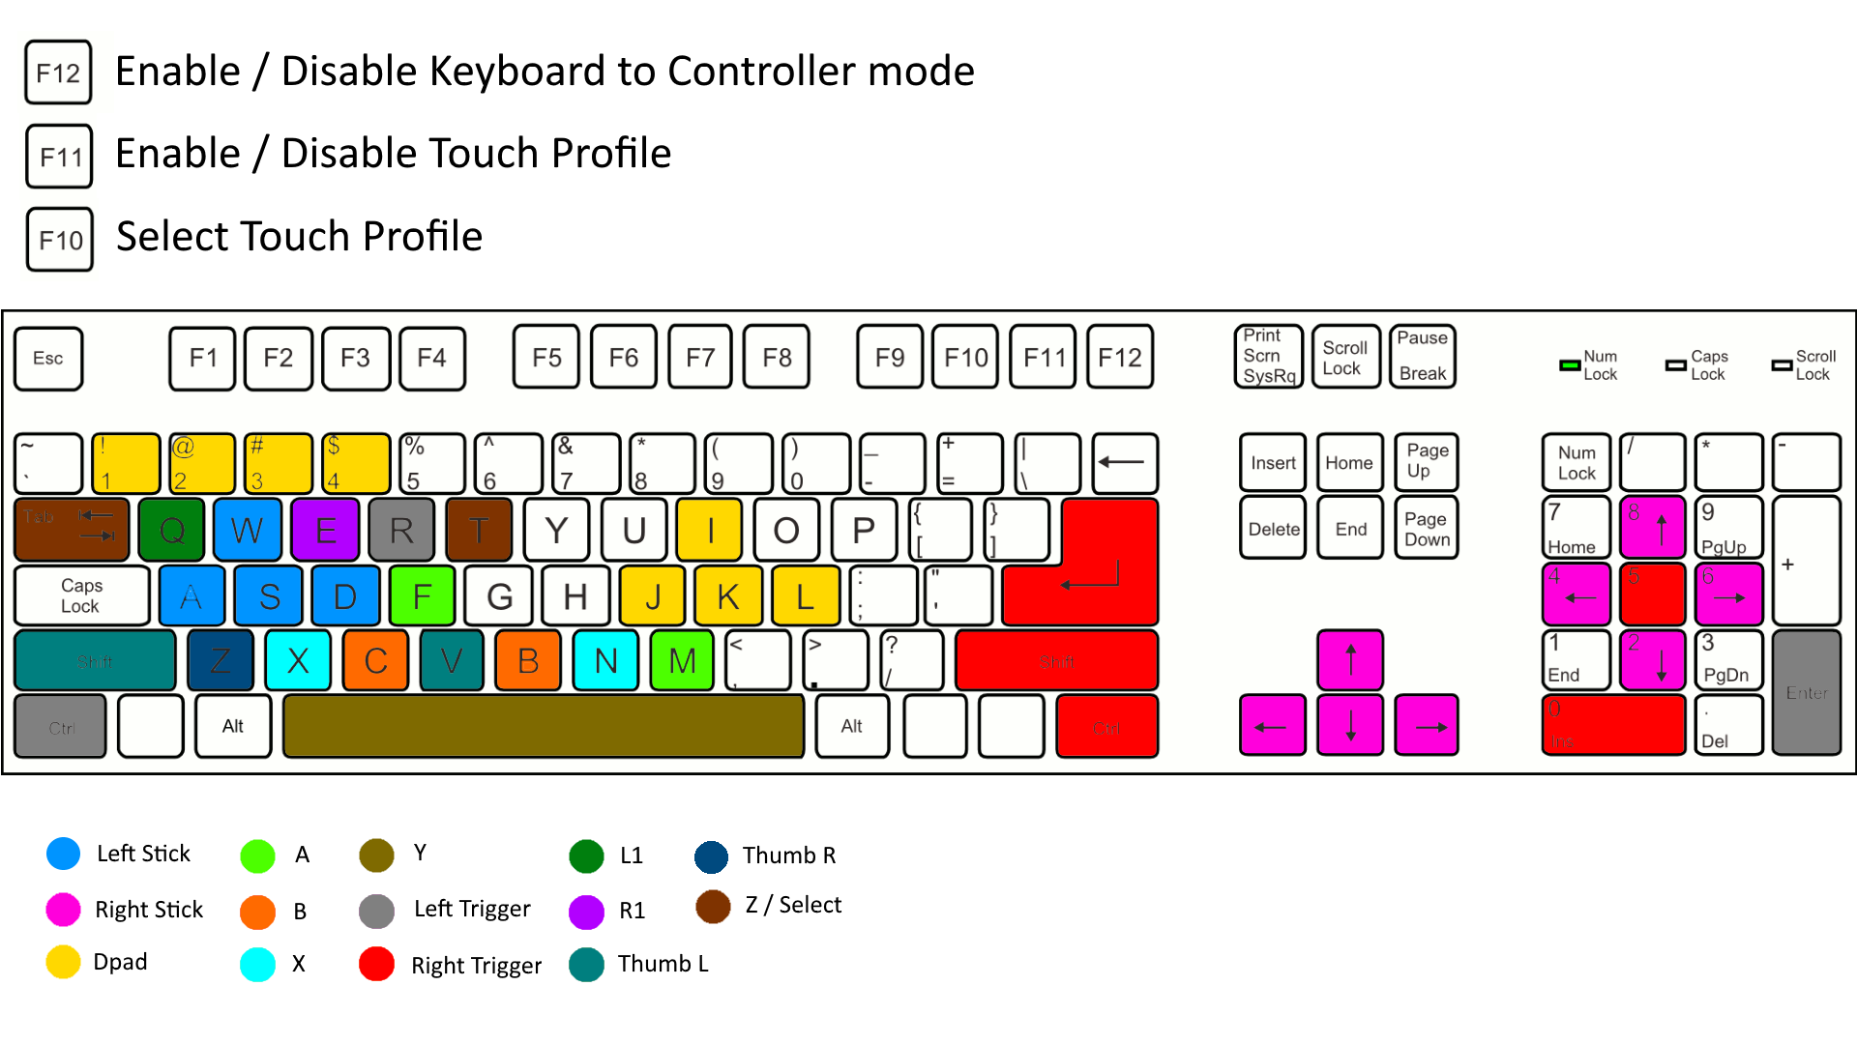Screen dimensions: 1857x1044
Task: Click the Z / Select brown color indicator
Action: 711,907
